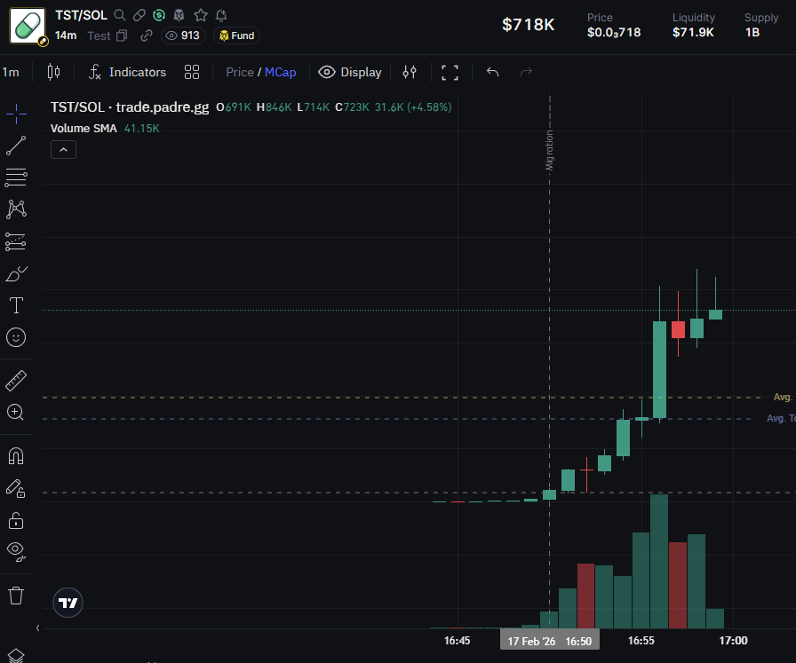This screenshot has height=663, width=796.
Task: Open the token link icon
Action: coord(147,36)
